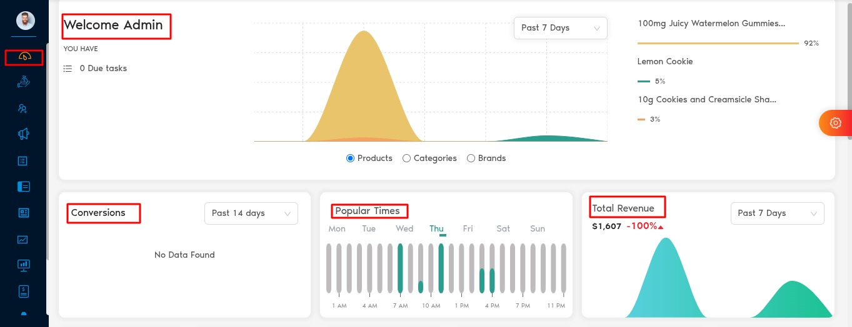Open the admin profile avatar
This screenshot has width=852, height=327.
click(x=25, y=21)
